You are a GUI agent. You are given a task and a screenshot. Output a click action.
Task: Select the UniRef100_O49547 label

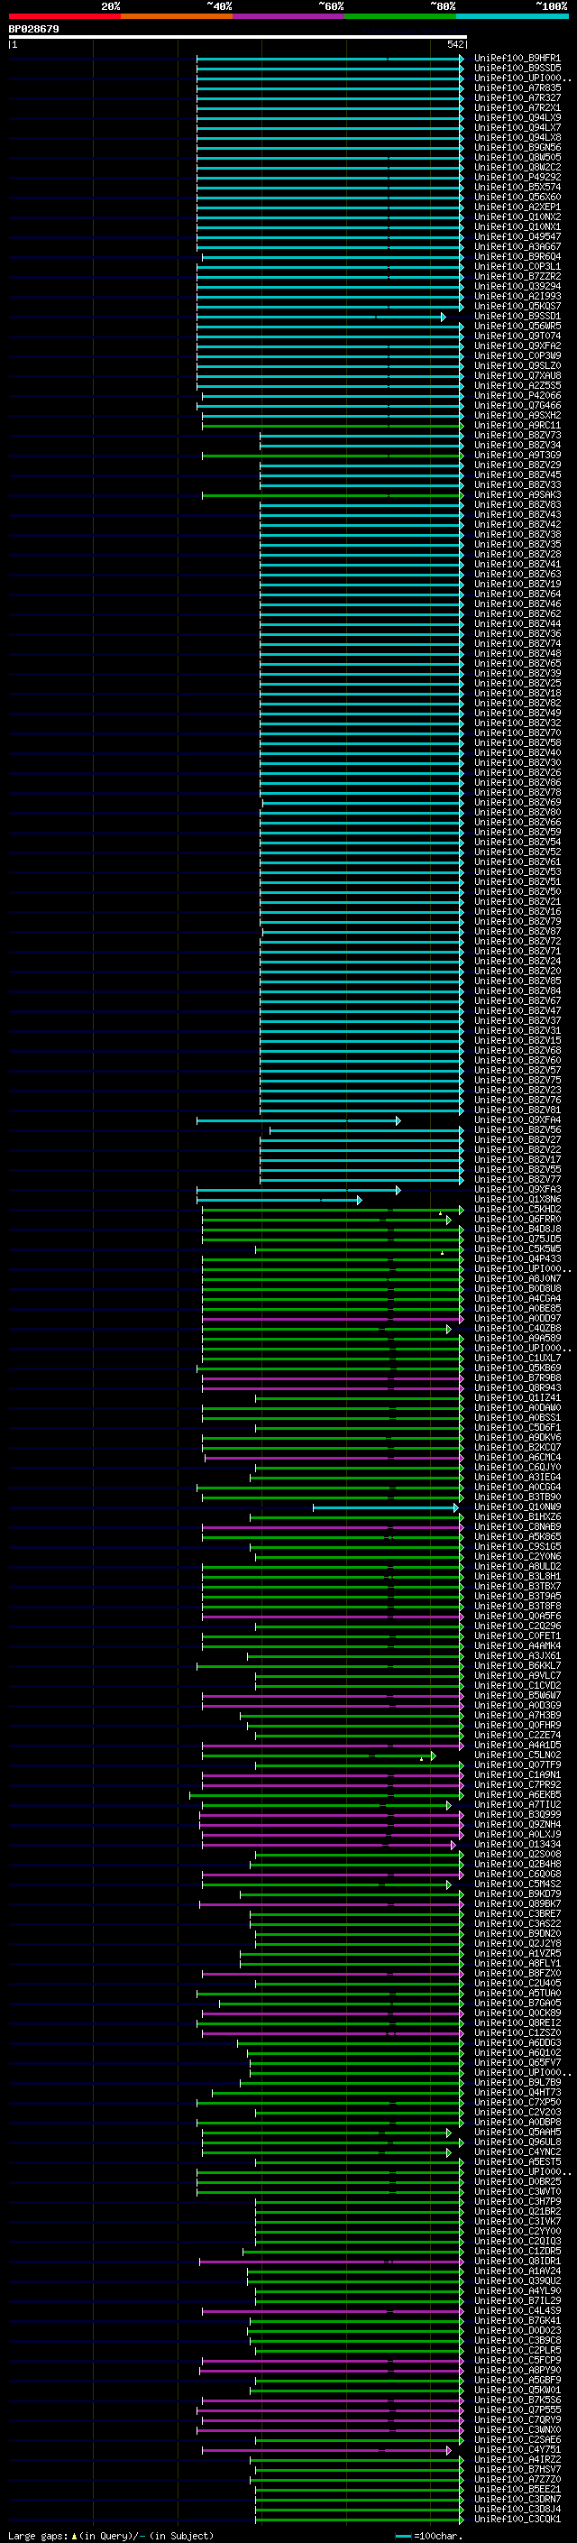tap(517, 237)
